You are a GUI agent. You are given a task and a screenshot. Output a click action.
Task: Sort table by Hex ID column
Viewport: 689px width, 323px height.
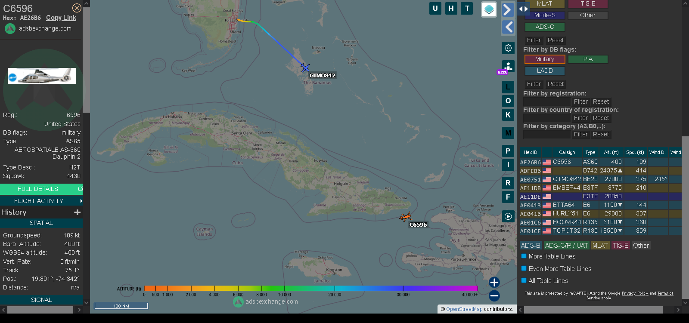530,152
